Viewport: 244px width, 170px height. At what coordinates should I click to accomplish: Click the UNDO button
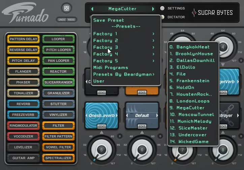click(62, 20)
